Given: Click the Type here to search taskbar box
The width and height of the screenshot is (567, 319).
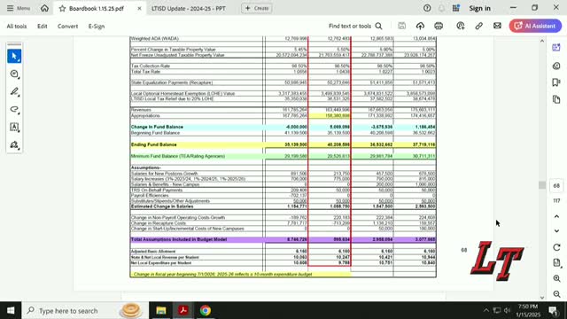Looking at the screenshot, I should tap(85, 310).
